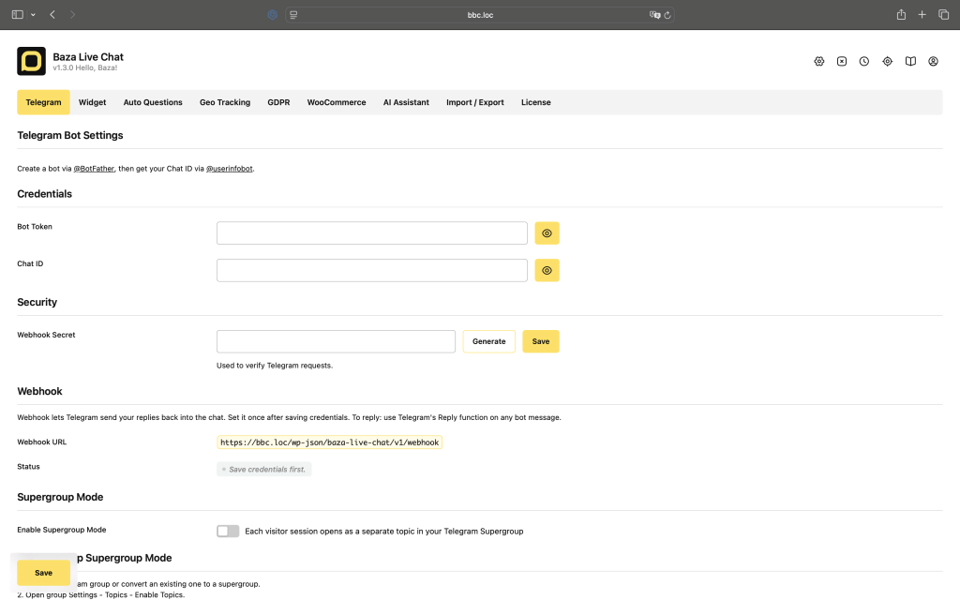Screen dimensions: 960x600
Task: Focus the Webhook Secret input field
Action: click(336, 341)
